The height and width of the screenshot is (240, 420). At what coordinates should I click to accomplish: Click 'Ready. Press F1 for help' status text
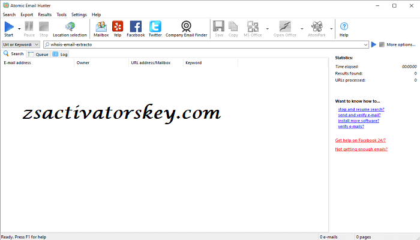point(23,237)
